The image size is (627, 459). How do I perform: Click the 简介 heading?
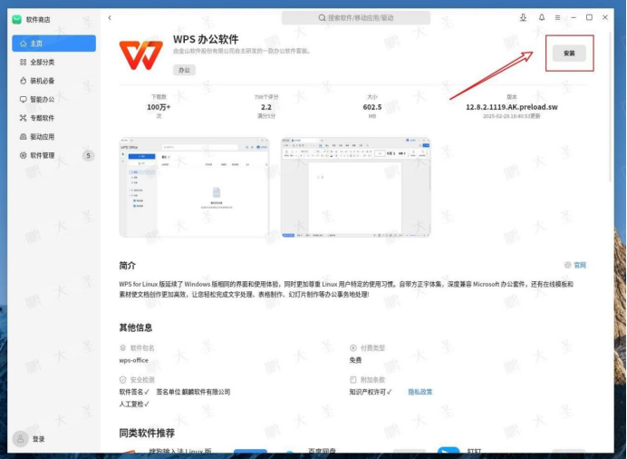tap(127, 265)
